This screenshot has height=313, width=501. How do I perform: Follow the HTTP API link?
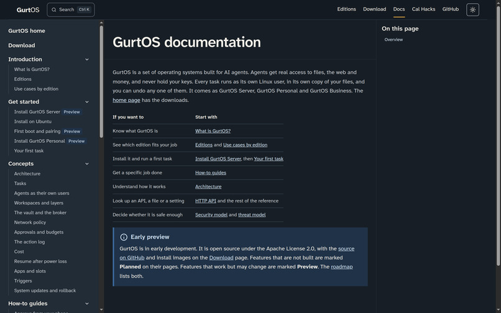pyautogui.click(x=206, y=201)
